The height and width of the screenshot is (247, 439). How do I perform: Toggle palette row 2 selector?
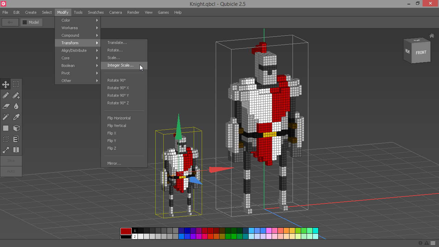tap(135, 236)
